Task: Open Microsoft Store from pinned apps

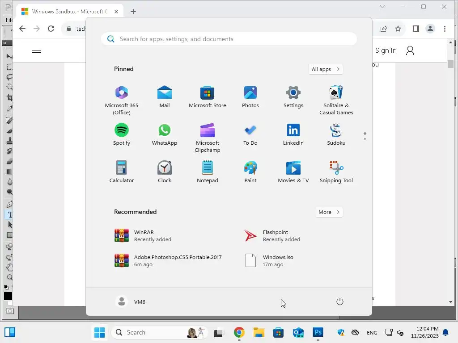Action: (208, 97)
